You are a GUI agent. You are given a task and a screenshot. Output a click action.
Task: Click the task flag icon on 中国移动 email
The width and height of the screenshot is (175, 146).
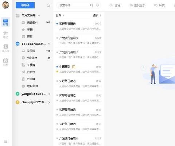click(74, 67)
